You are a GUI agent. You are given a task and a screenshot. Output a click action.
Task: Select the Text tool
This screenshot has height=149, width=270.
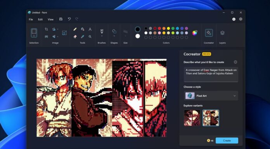coord(90,29)
